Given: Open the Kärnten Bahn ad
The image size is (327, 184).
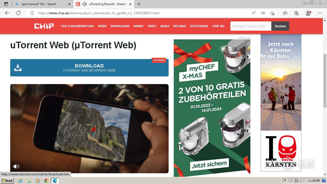Looking at the screenshot, I should pyautogui.click(x=281, y=103).
